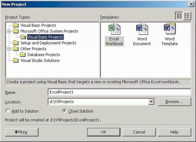Select Setup and Deployment Projects
Viewport: 196px width, 142px height.
point(48,43)
